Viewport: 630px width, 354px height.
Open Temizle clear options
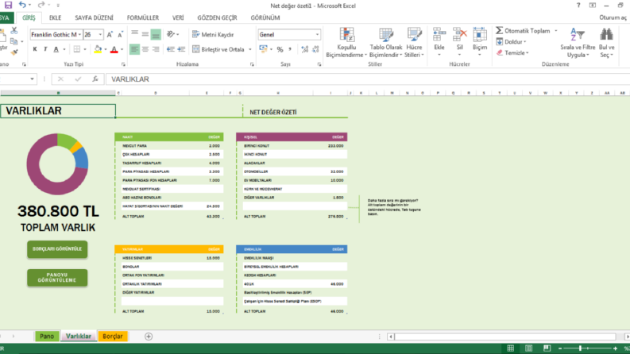(512, 52)
